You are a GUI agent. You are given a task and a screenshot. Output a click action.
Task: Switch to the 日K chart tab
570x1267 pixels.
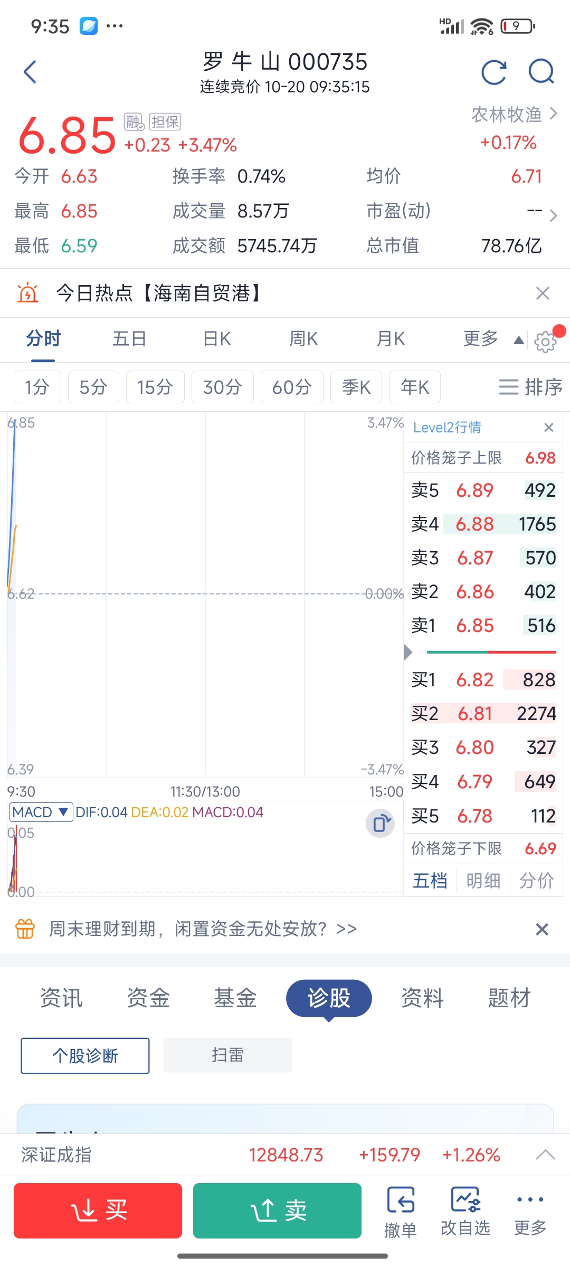[217, 339]
